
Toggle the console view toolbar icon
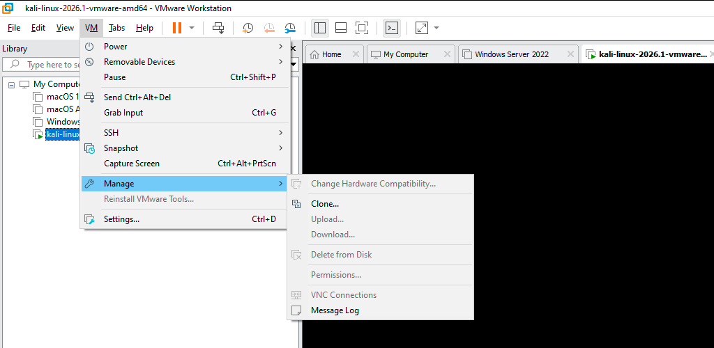(393, 28)
